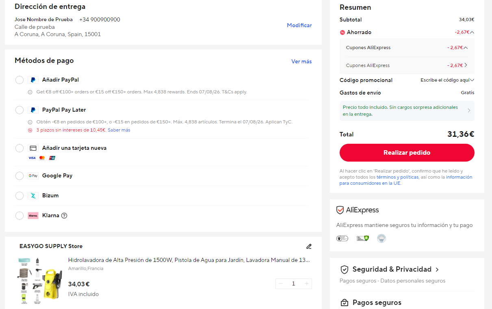Click the credit card icon for new card
Screen dimensions: 492x309
[33, 148]
